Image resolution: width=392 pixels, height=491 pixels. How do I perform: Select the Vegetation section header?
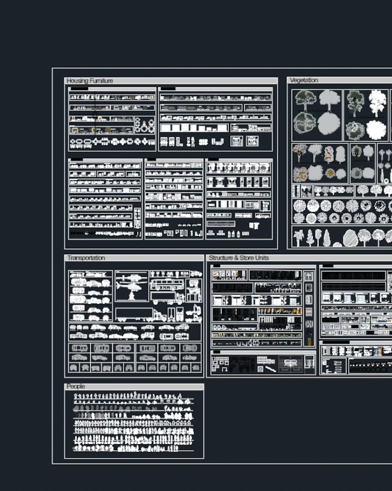304,80
